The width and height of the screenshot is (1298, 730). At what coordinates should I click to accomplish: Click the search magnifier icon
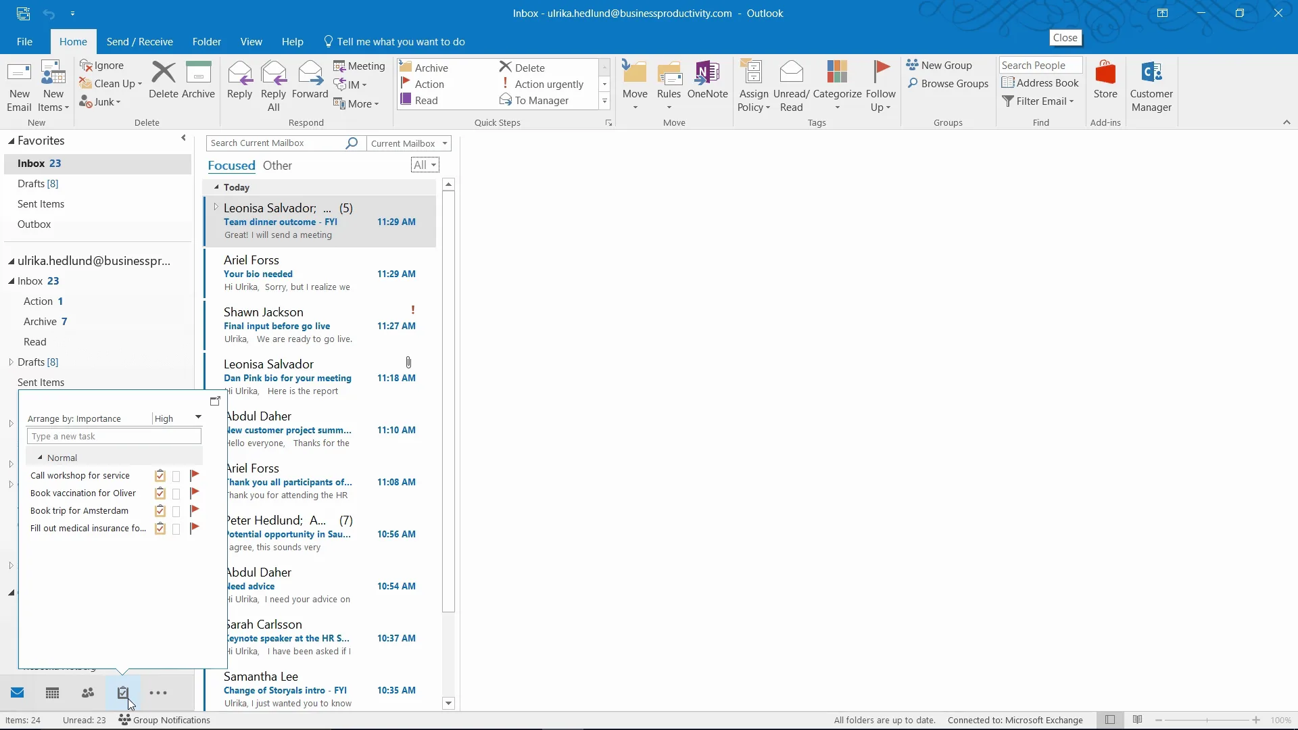click(x=352, y=143)
